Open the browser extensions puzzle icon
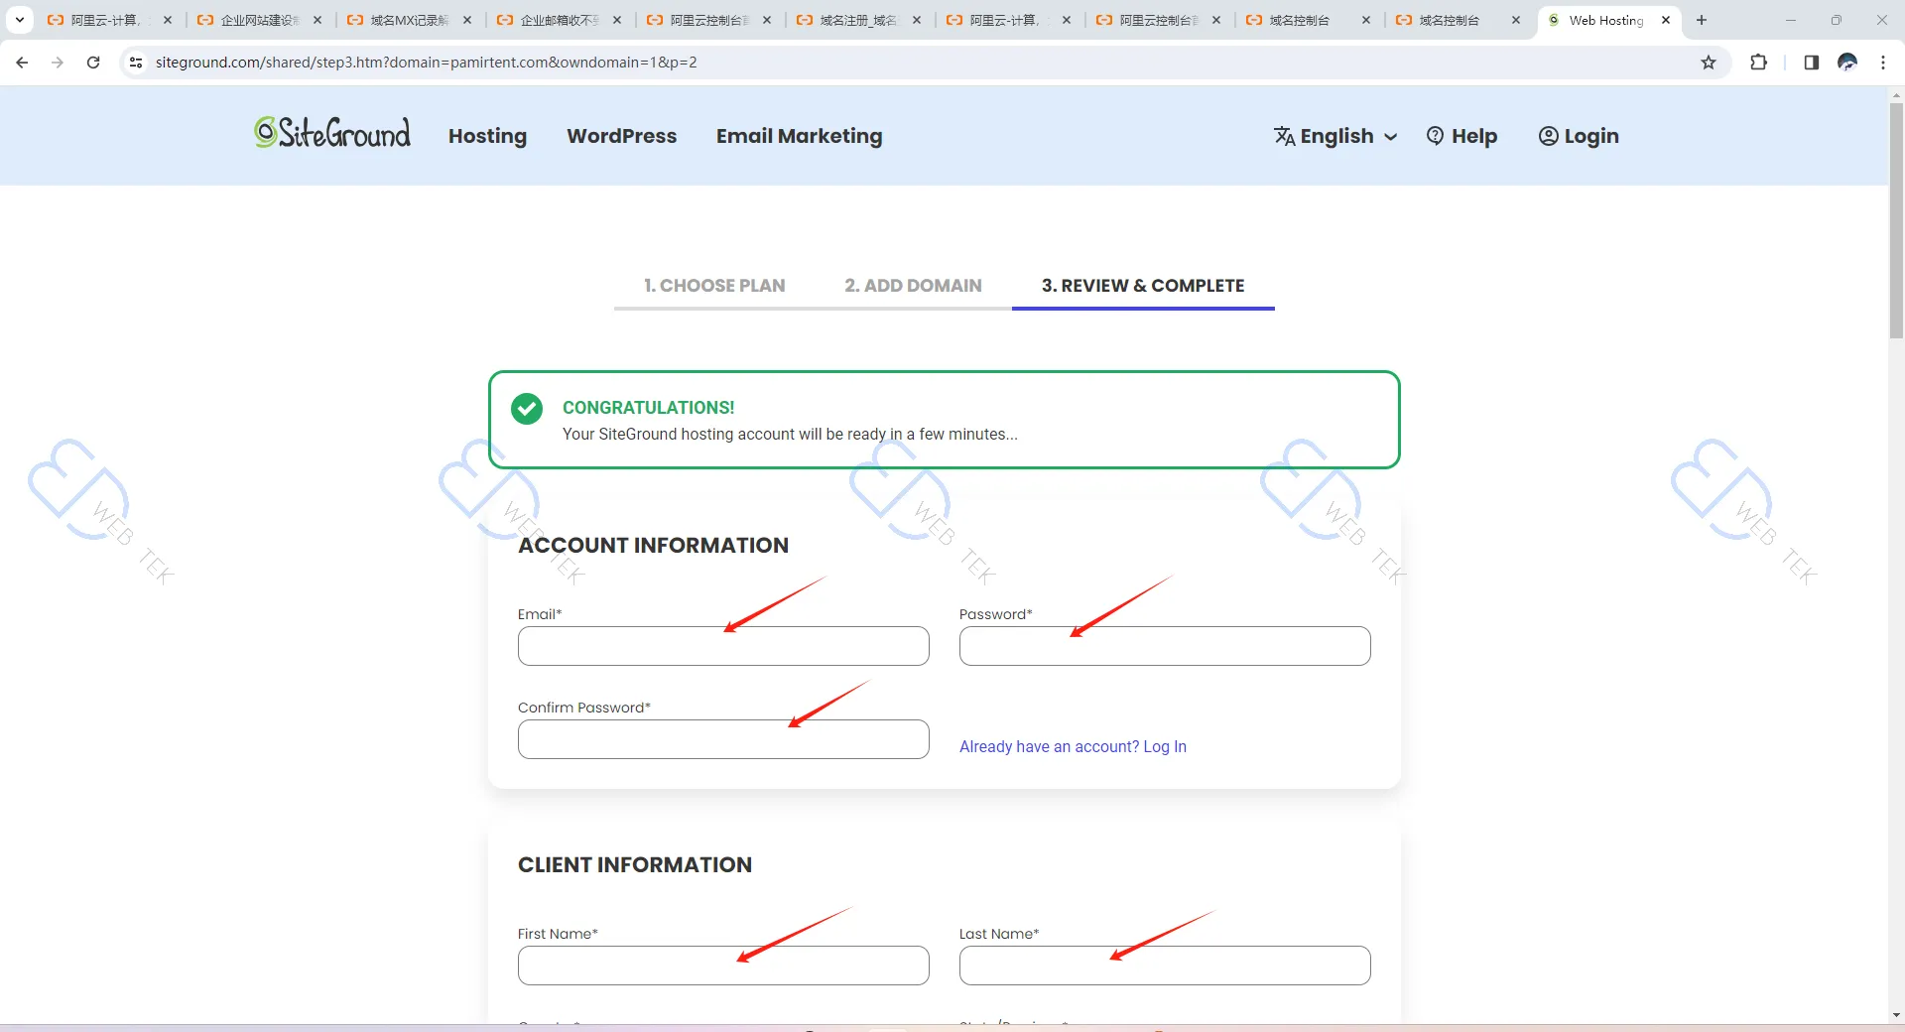This screenshot has height=1032, width=1905. tap(1758, 63)
